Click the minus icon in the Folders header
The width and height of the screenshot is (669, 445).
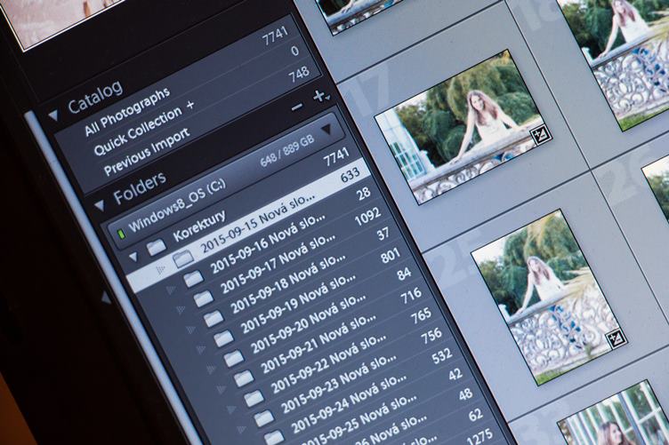pos(297,107)
